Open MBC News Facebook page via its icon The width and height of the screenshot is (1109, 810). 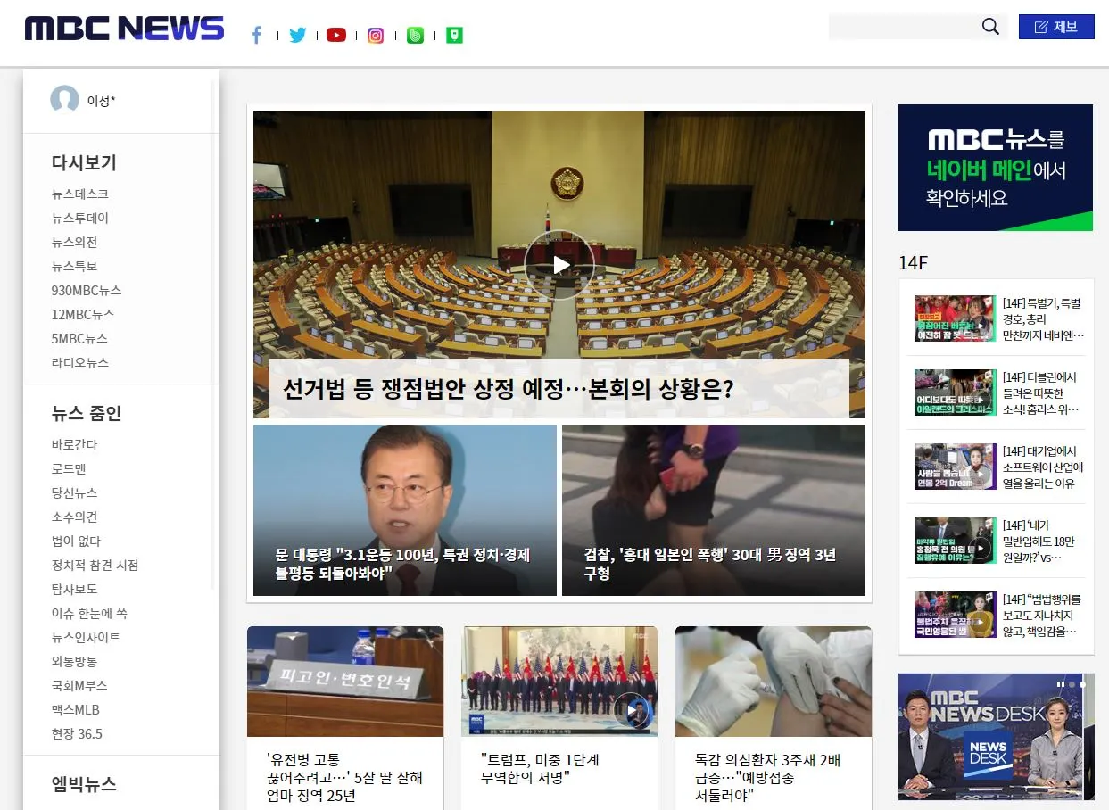pyautogui.click(x=256, y=35)
